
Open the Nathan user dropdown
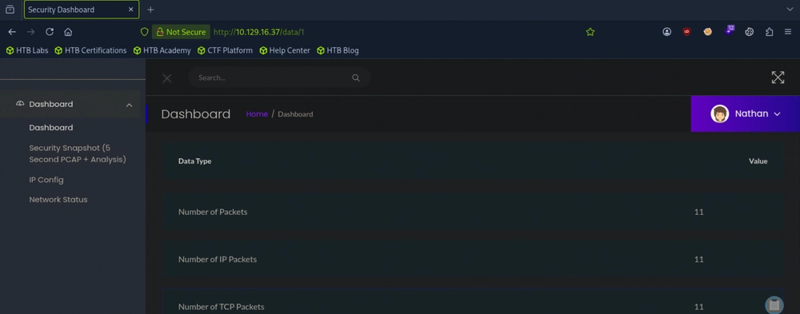[x=746, y=113]
